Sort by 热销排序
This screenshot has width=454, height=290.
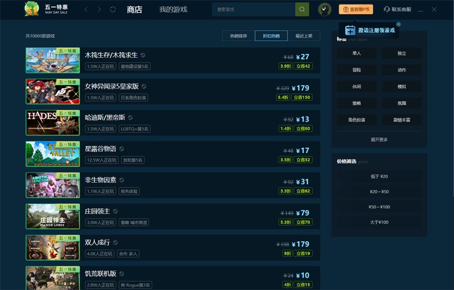pos(238,36)
